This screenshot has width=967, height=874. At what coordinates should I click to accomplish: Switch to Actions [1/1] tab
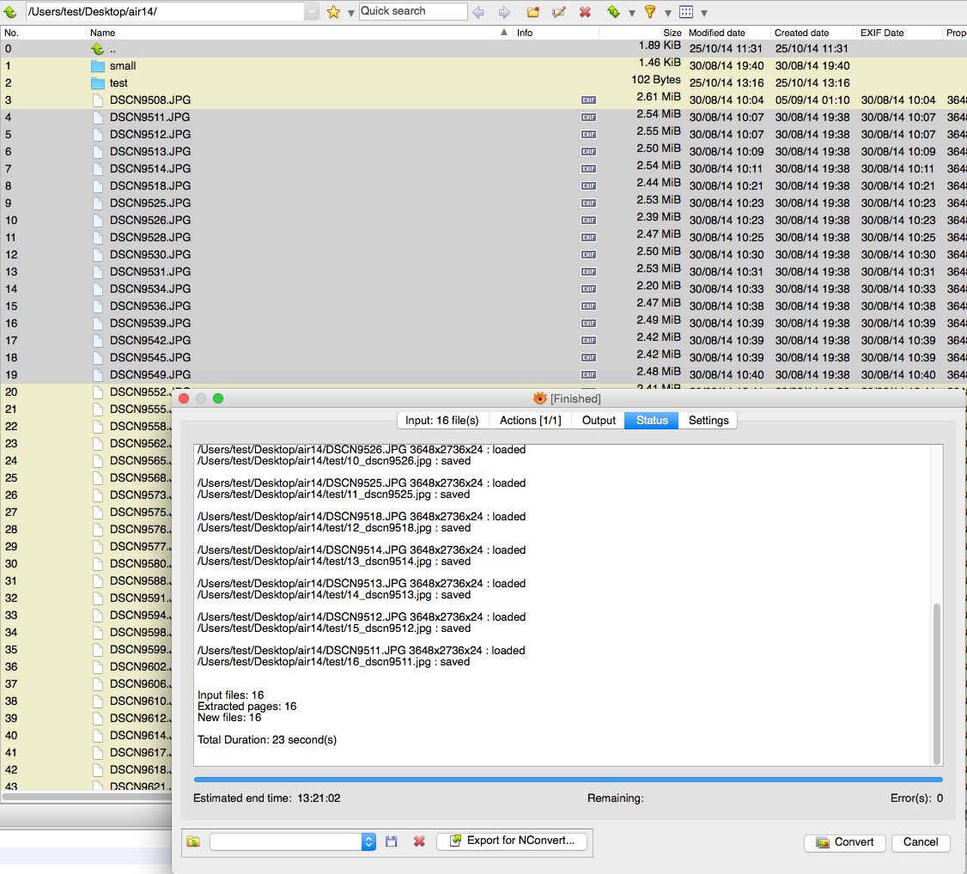tap(531, 421)
